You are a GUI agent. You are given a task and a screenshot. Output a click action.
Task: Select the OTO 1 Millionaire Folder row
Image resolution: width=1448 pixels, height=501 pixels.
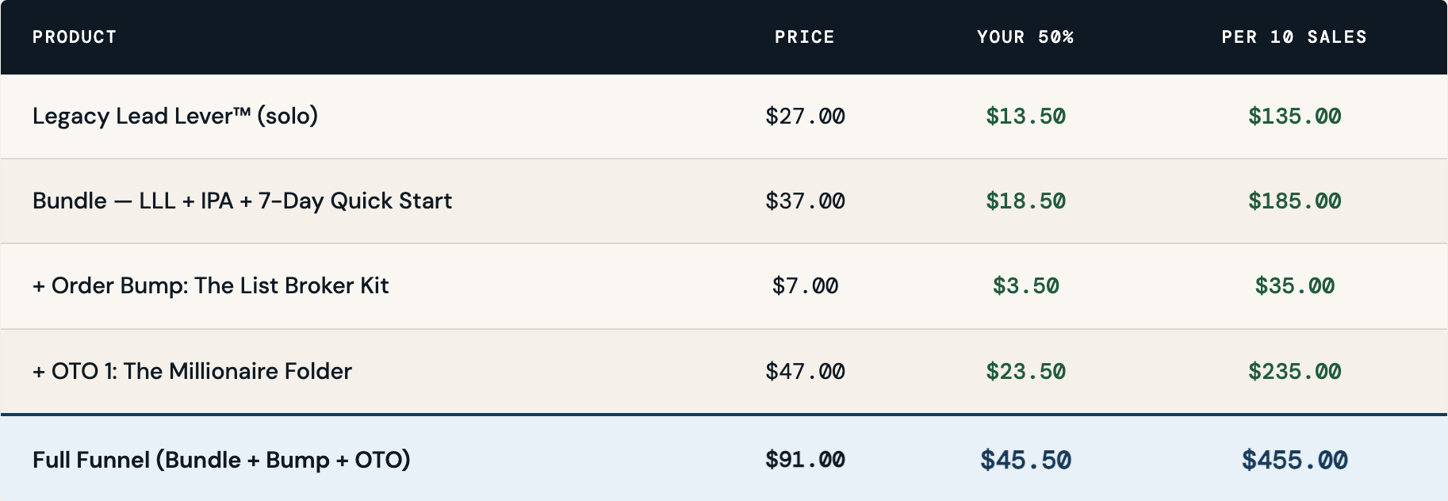(192, 372)
